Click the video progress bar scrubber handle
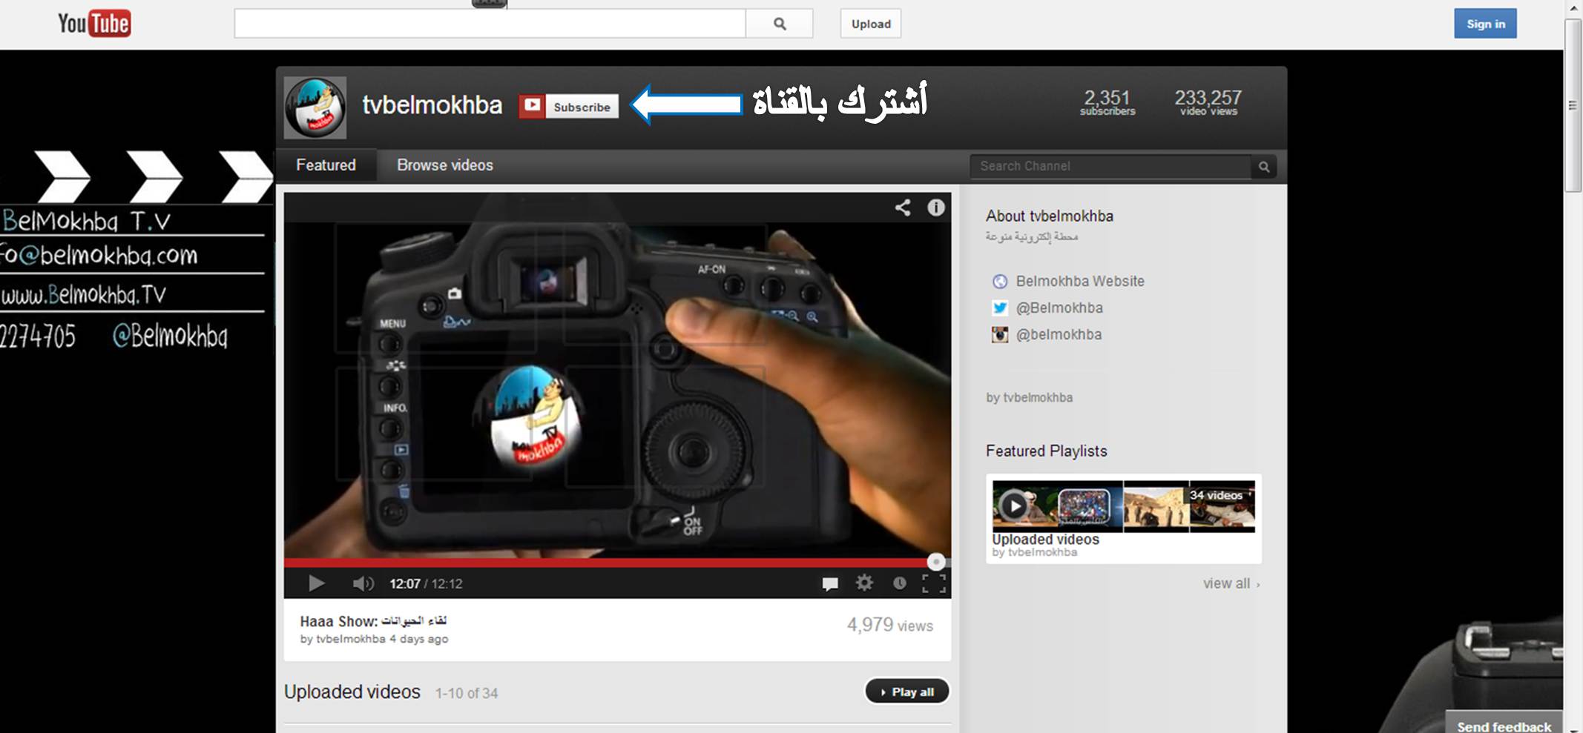Viewport: 1583px width, 733px height. tap(935, 562)
